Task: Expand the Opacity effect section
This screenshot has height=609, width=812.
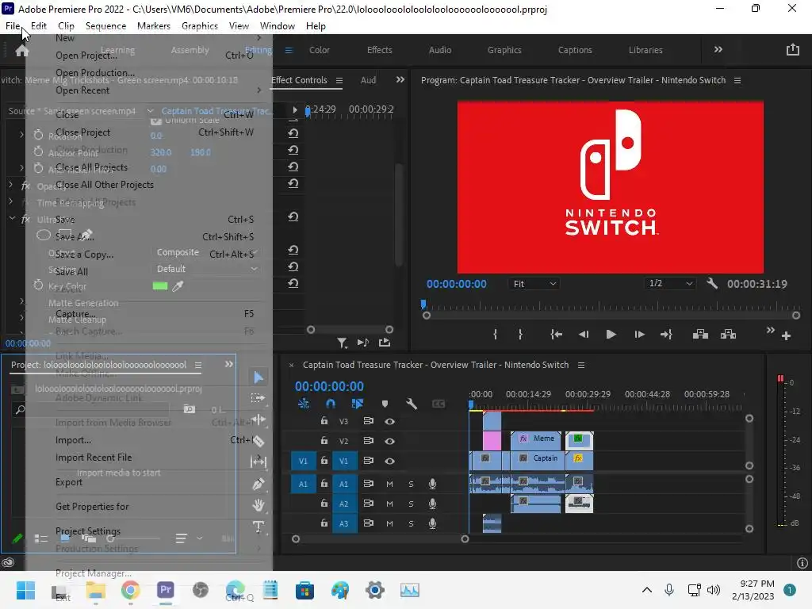Action: pos(11,184)
